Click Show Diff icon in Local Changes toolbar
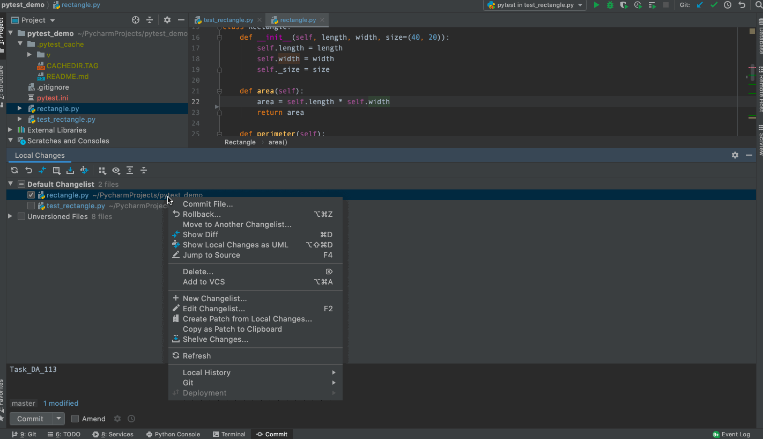The image size is (763, 439). 42,170
